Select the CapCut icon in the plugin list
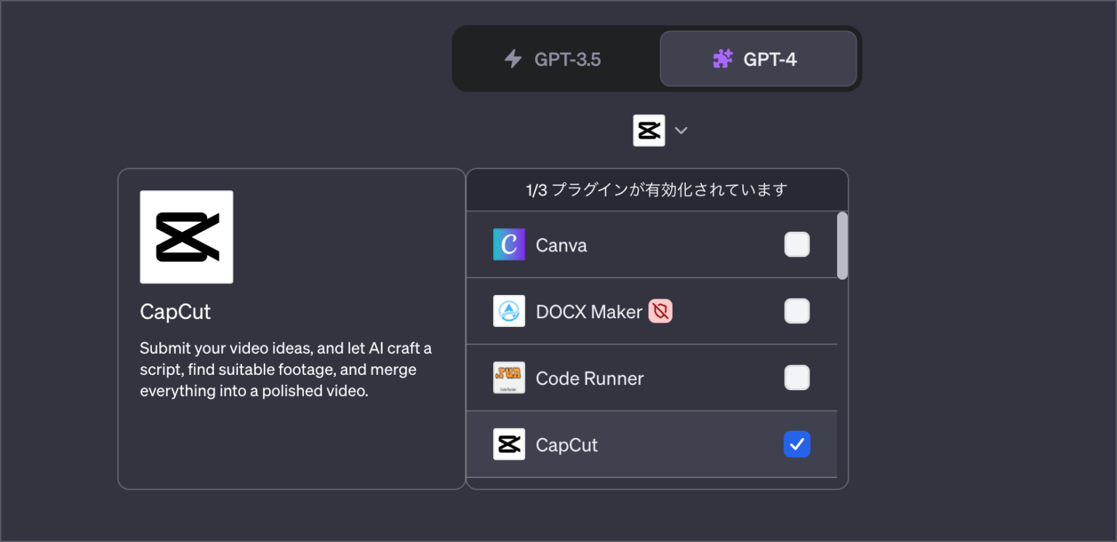 pyautogui.click(x=509, y=444)
